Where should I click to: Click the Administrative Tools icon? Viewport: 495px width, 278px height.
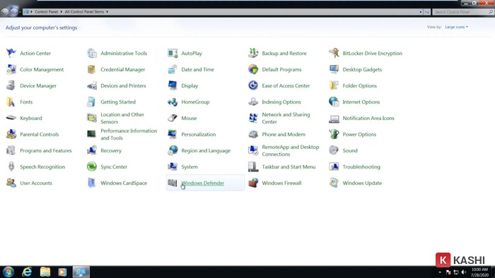coord(92,53)
